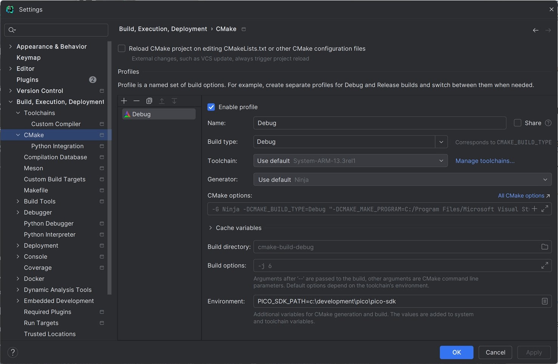
Task: Click the project icon beside Console
Action: click(102, 257)
